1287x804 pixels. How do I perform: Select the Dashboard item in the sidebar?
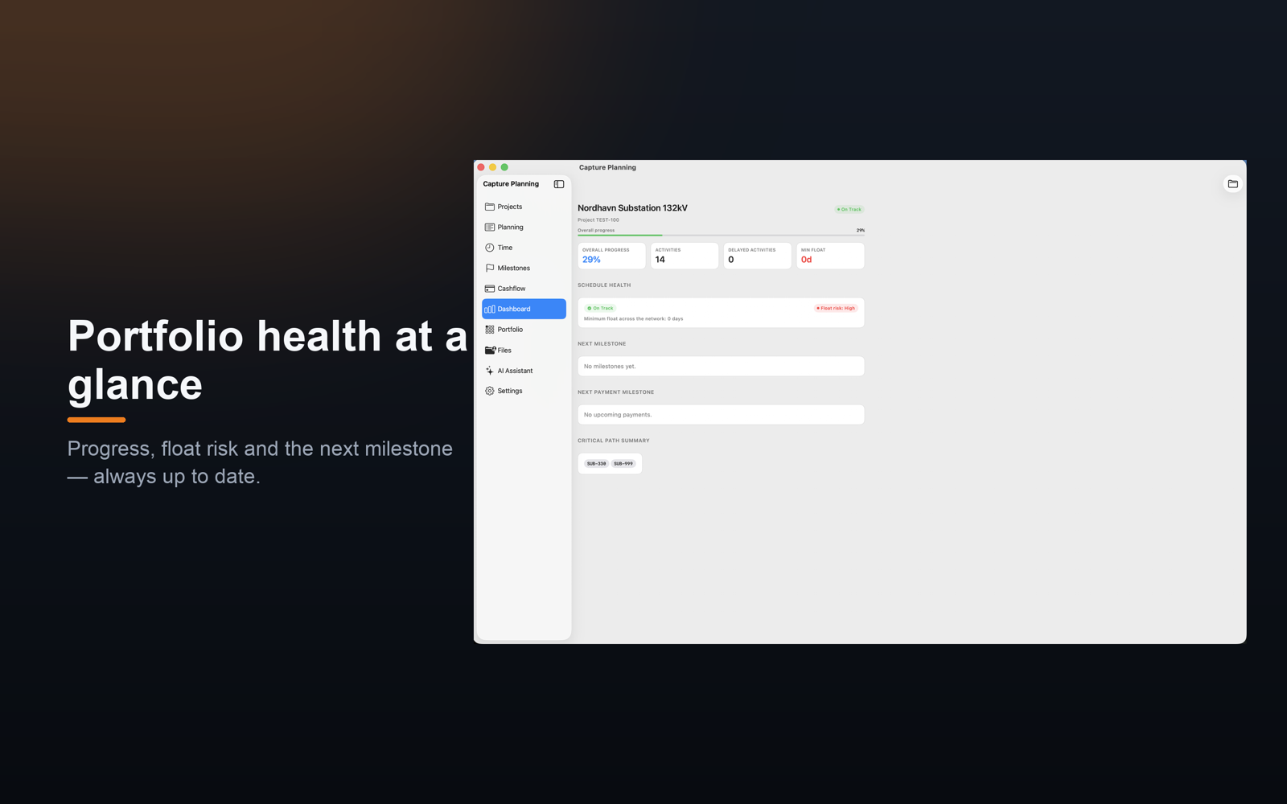[x=524, y=309]
